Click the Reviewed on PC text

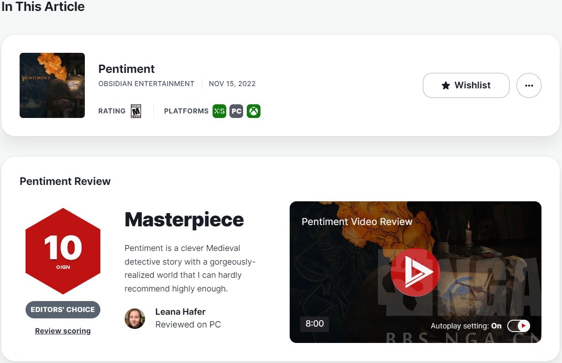coord(188,324)
